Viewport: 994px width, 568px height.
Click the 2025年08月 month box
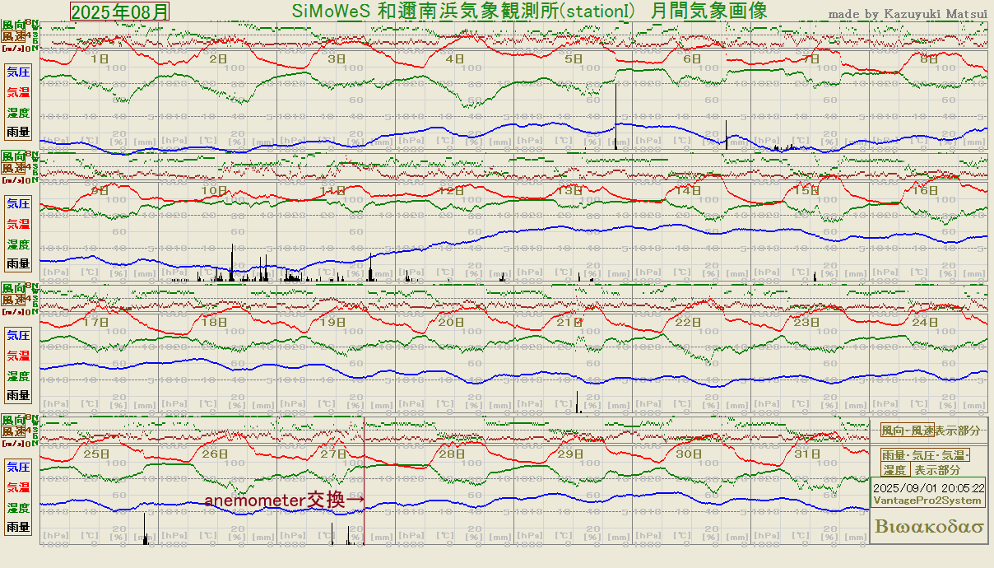click(x=120, y=11)
